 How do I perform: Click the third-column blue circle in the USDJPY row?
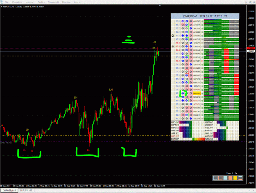click(x=190, y=119)
